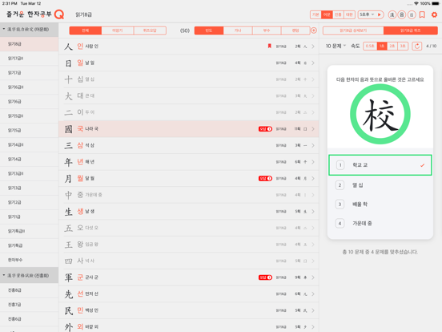Select the fourth sort tab after 부수
The width and height of the screenshot is (442, 332).
[295, 30]
